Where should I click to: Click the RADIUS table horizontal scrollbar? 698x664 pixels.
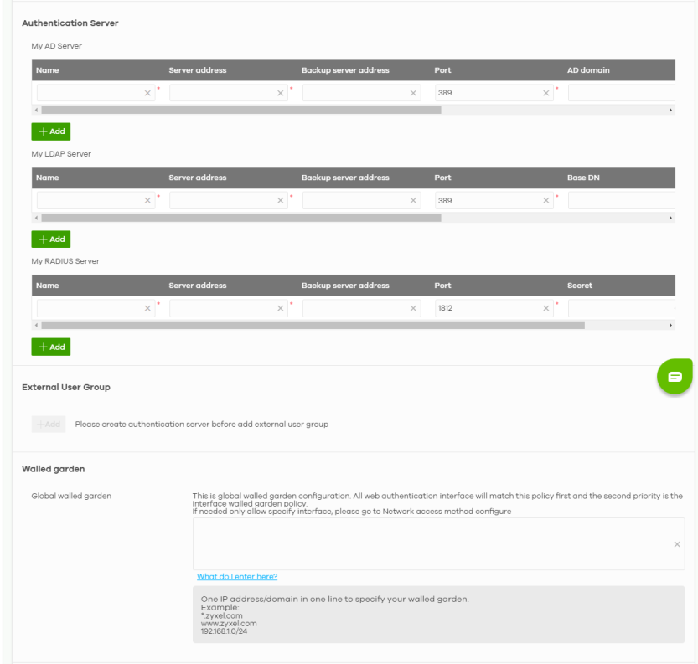point(313,324)
